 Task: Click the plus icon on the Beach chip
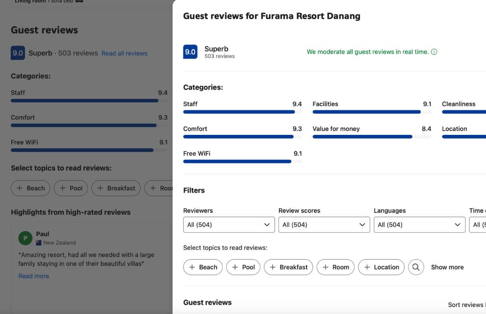point(191,267)
